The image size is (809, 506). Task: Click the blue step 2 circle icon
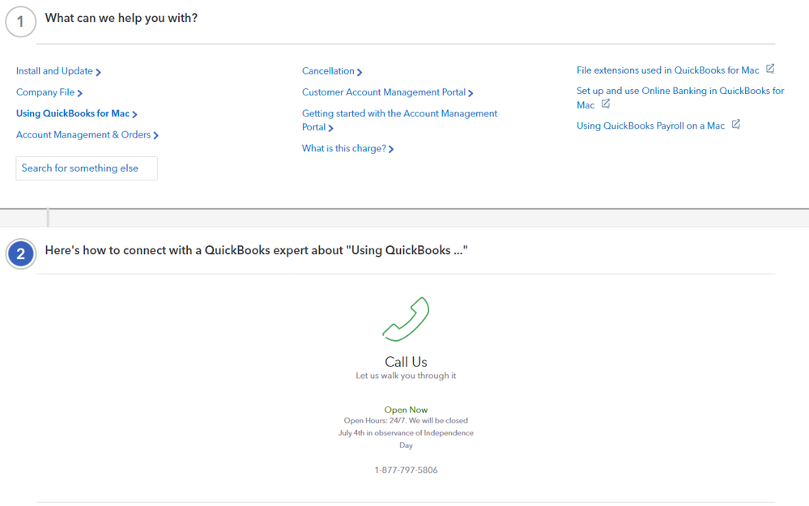point(20,253)
